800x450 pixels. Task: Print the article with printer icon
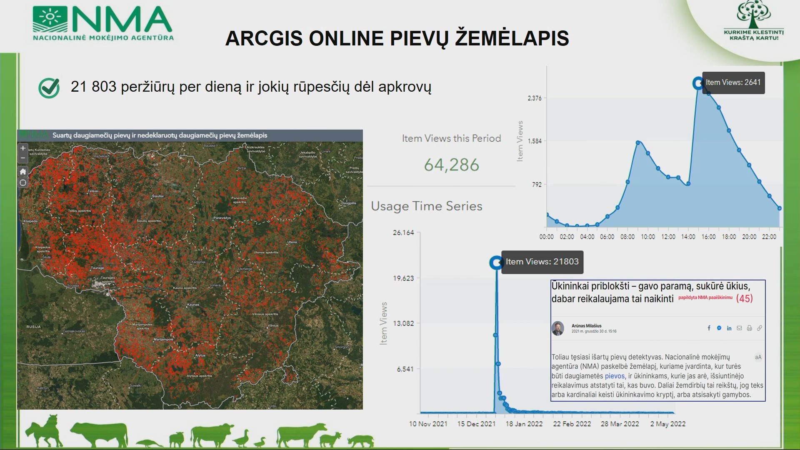[x=749, y=328]
